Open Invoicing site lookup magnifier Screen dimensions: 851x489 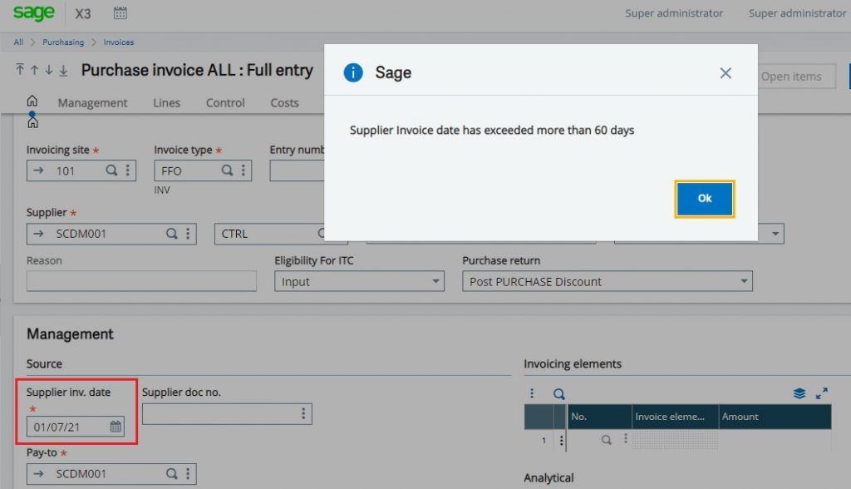(x=111, y=170)
